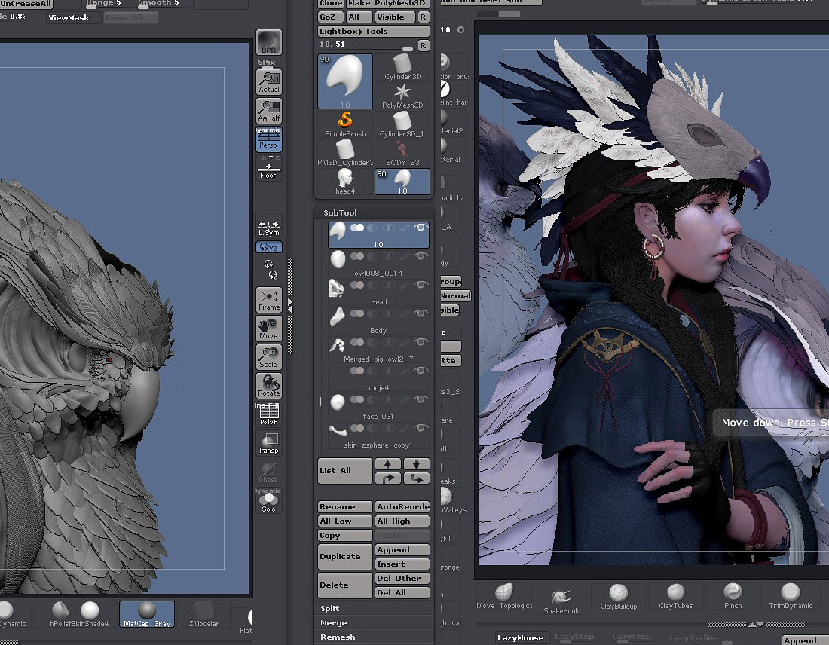This screenshot has width=829, height=645.
Task: Select the TrimDynamic brush
Action: pyautogui.click(x=791, y=596)
